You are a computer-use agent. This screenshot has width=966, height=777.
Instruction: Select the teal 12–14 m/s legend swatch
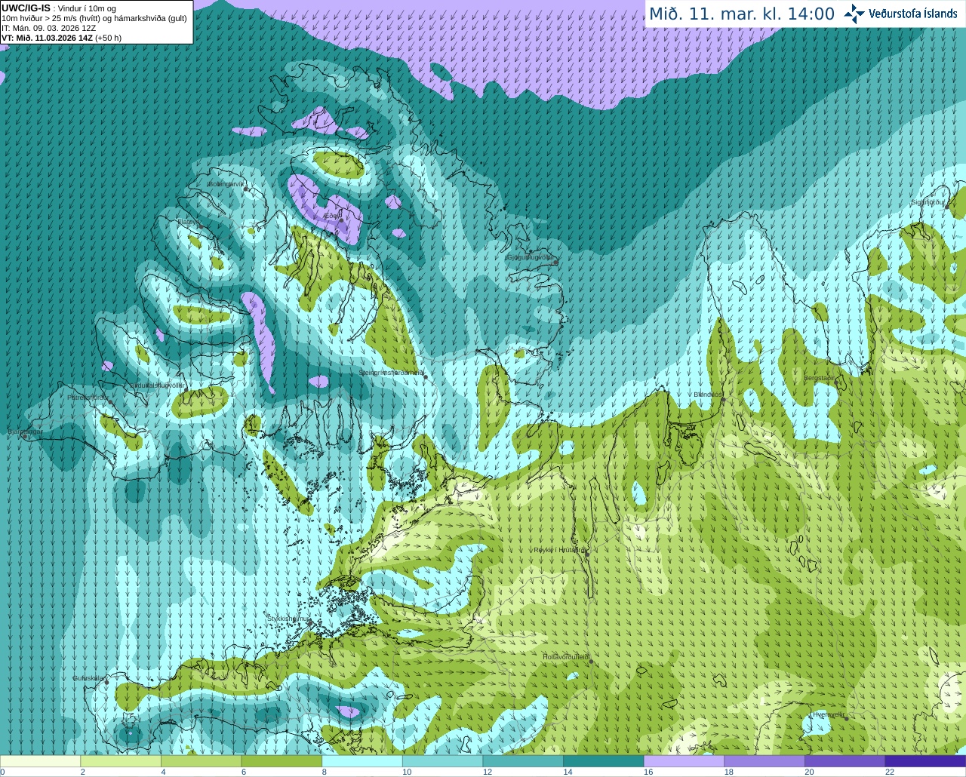point(523,761)
